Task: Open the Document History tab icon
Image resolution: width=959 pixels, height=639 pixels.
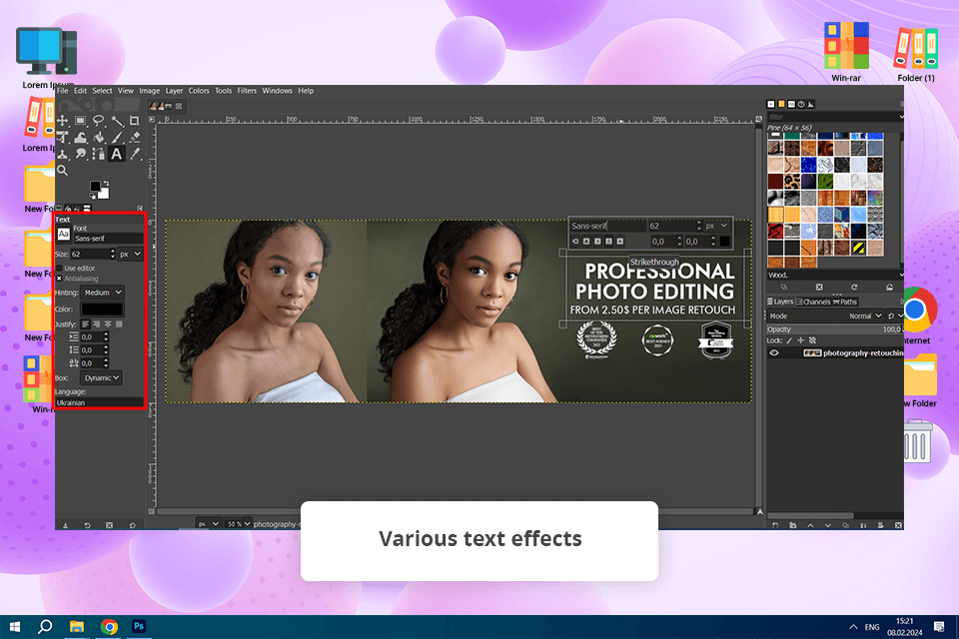Action: [801, 104]
